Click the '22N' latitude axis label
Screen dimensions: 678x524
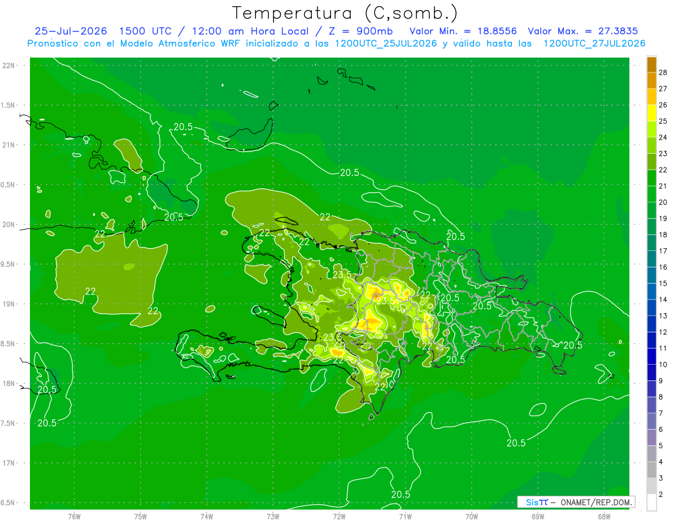(x=8, y=66)
